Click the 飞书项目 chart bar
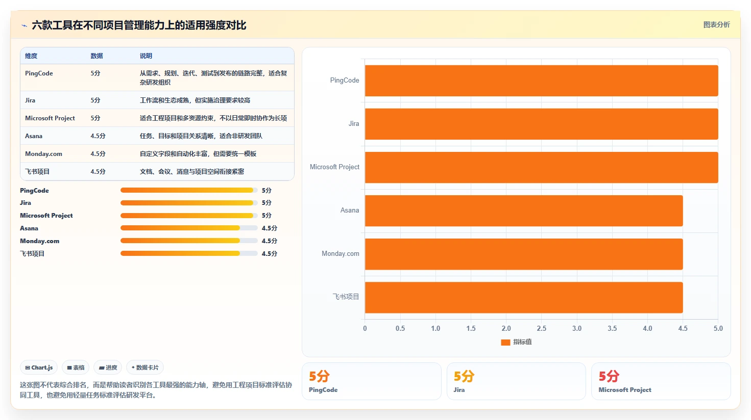 coord(524,297)
